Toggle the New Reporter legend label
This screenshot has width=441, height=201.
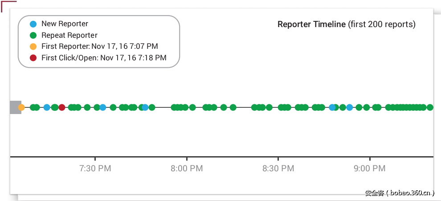(65, 24)
